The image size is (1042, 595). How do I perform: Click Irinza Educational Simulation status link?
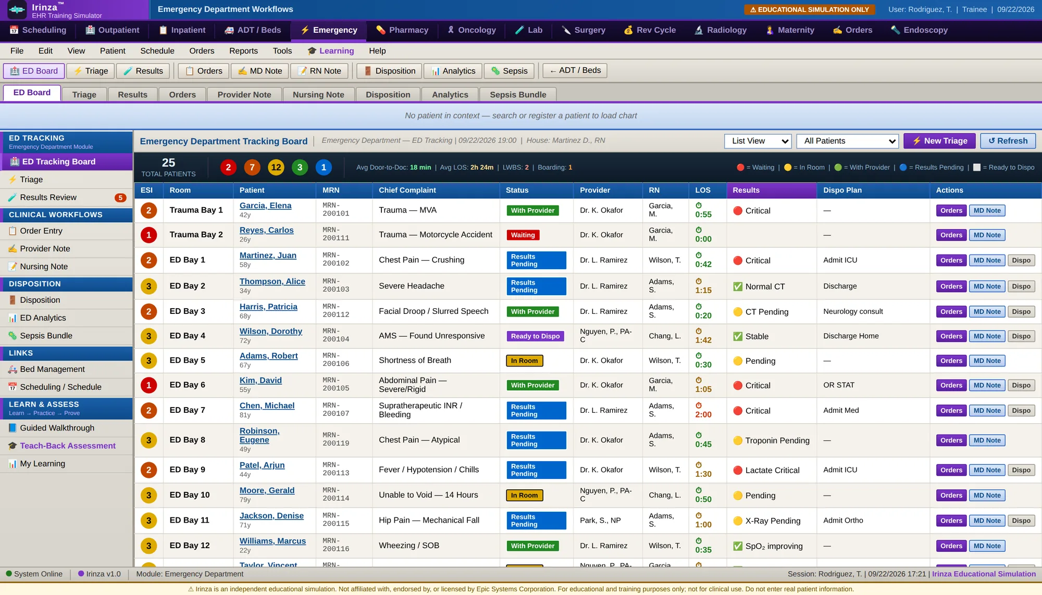tap(984, 574)
